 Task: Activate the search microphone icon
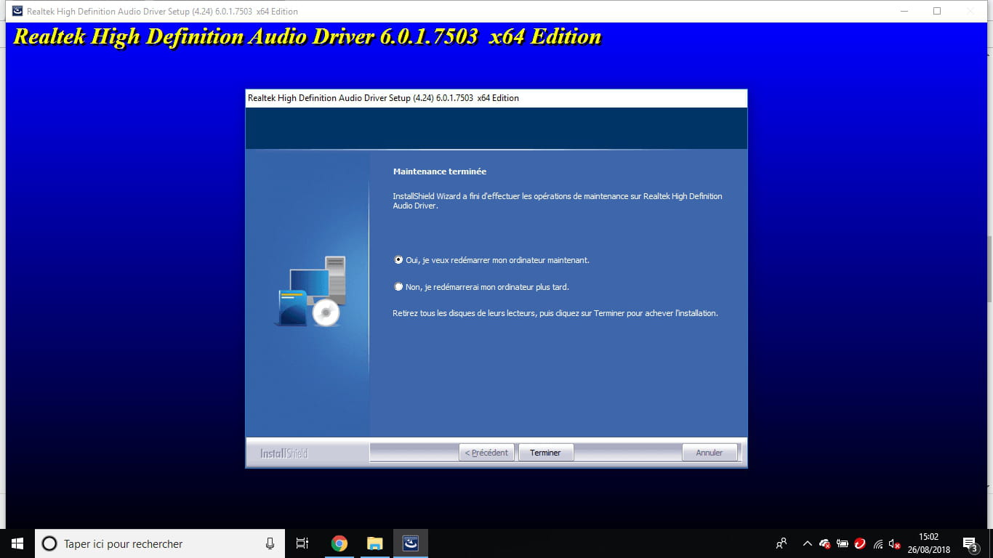tap(270, 543)
